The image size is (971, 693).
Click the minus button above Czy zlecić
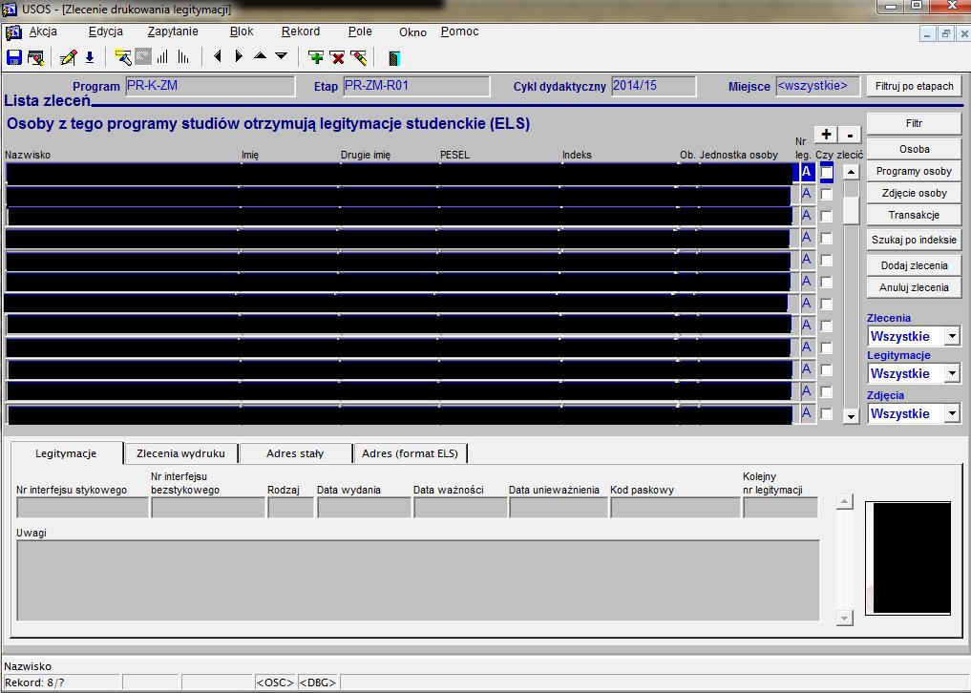click(x=851, y=135)
